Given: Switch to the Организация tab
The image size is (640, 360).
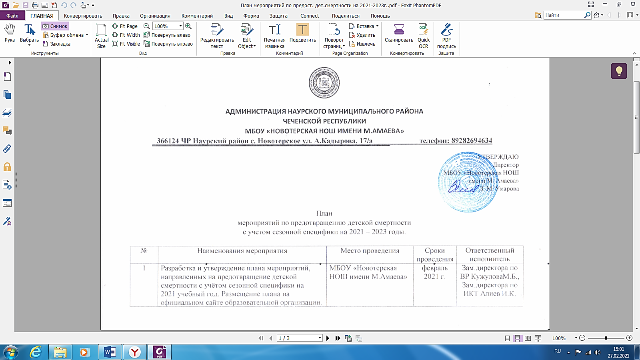Looking at the screenshot, I should coord(155,16).
